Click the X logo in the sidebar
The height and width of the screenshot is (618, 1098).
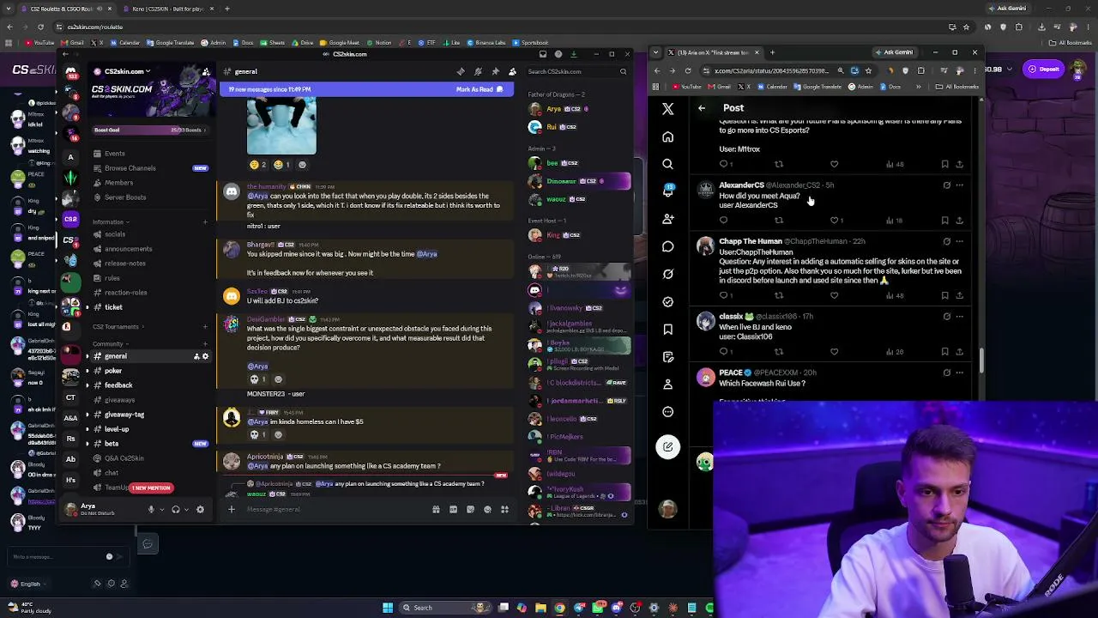[668, 109]
